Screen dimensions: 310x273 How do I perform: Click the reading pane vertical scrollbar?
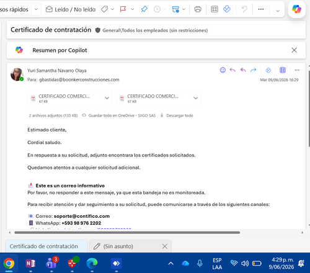309,109
